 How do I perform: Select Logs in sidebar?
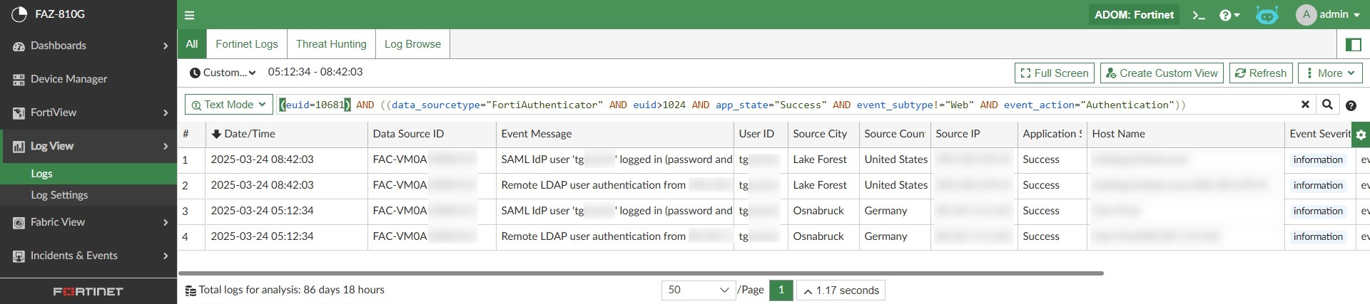(x=88, y=174)
